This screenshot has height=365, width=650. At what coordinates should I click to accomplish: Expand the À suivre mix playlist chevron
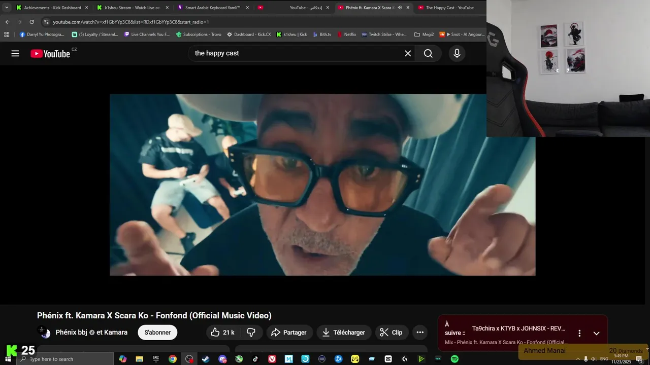(x=597, y=333)
